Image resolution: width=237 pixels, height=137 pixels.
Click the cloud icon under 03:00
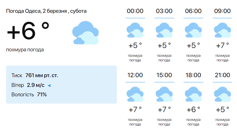164,30
